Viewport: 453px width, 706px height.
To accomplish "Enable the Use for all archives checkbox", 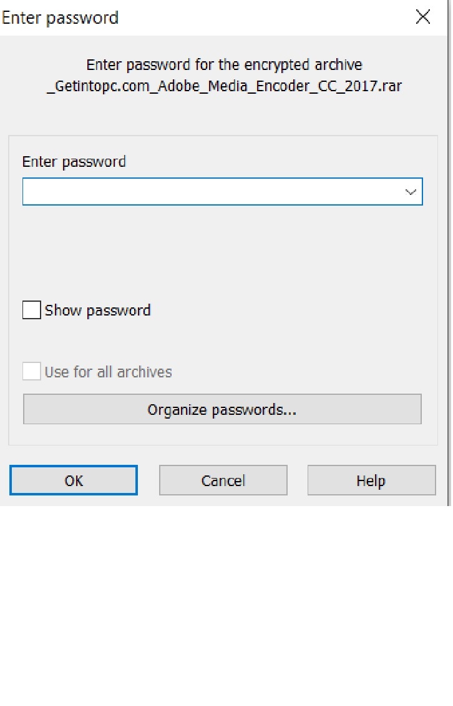I will 31,372.
